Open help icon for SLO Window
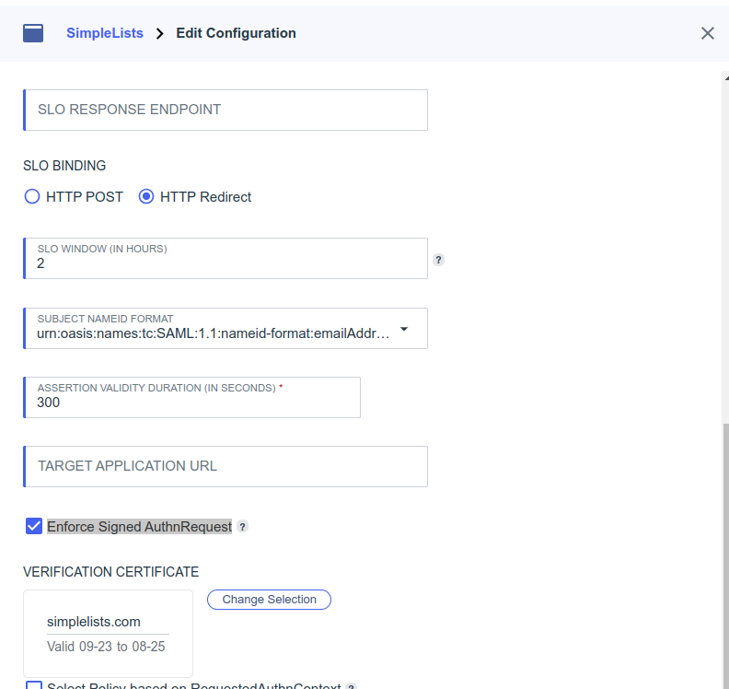The height and width of the screenshot is (689, 729). [438, 260]
